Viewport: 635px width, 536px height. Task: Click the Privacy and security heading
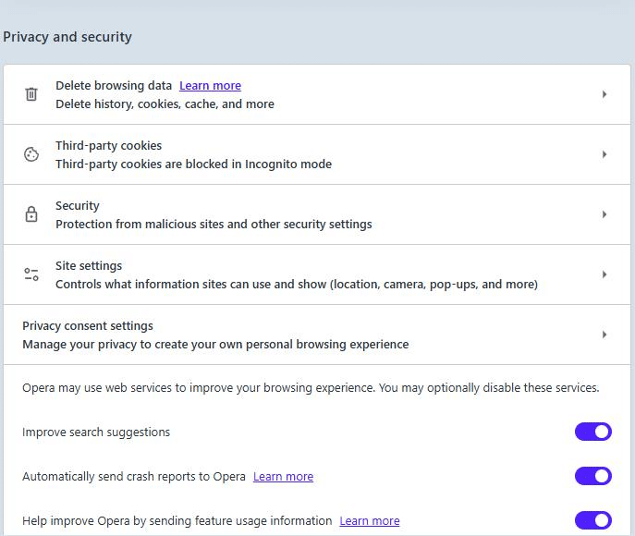67,37
